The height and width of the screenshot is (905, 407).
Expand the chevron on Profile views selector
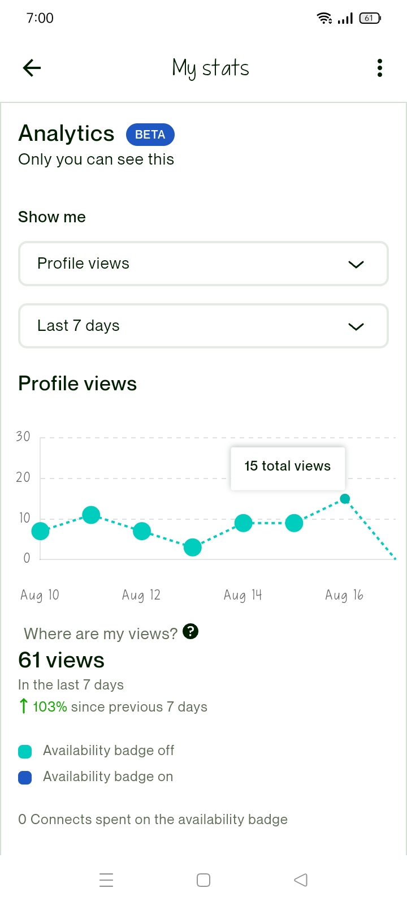point(356,264)
